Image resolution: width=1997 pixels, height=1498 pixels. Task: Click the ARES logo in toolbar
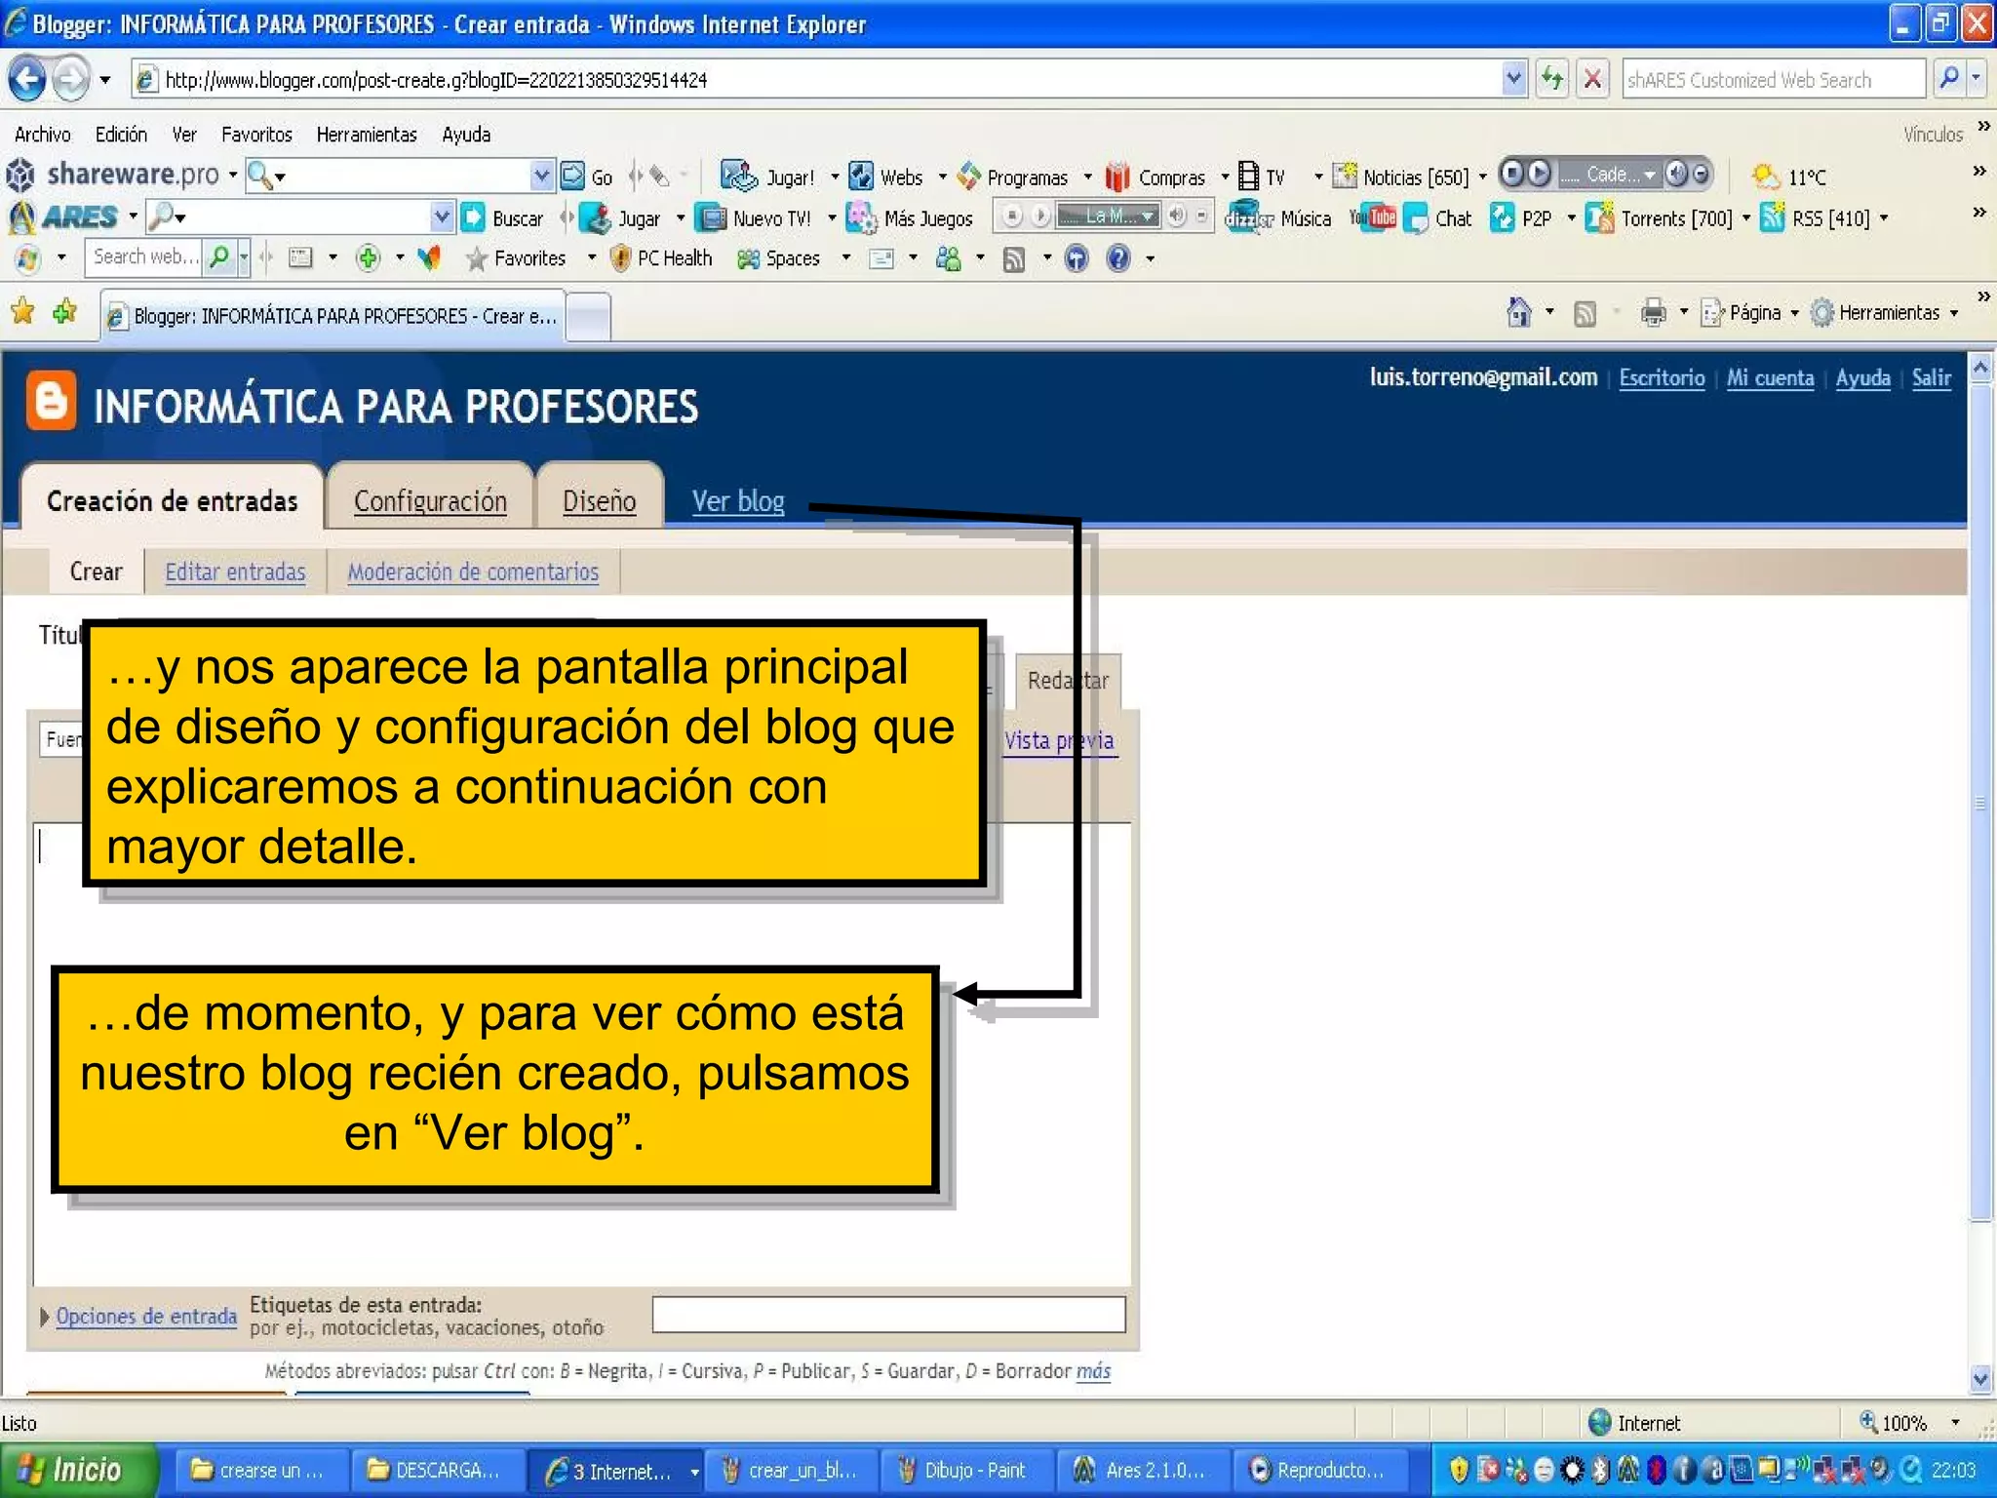(63, 217)
